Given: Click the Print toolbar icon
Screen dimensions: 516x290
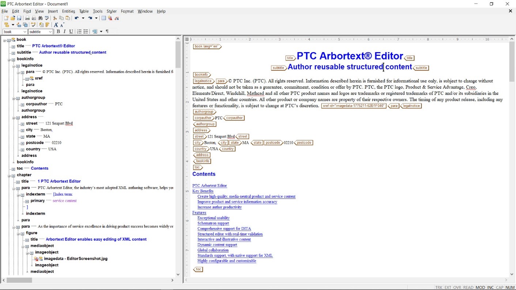Looking at the screenshot, I should point(27,18).
